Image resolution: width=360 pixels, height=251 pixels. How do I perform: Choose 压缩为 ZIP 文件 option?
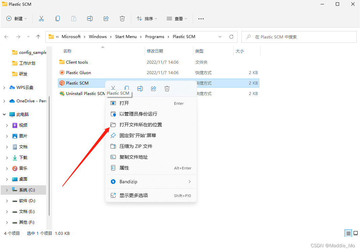click(x=151, y=146)
